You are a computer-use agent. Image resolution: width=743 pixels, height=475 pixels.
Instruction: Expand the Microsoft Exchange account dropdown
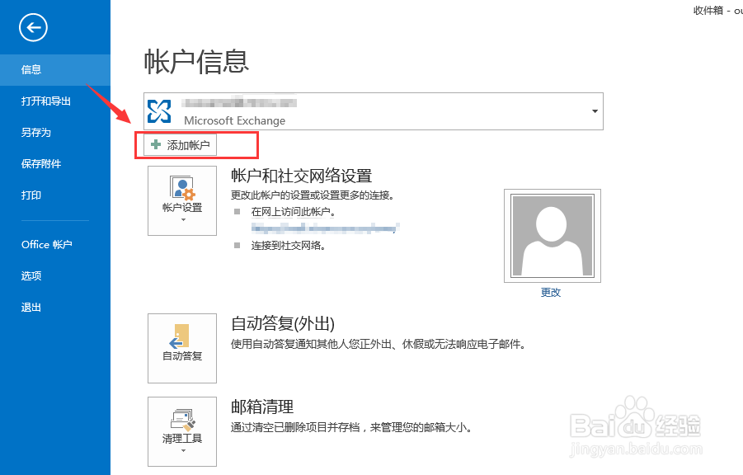pyautogui.click(x=594, y=111)
